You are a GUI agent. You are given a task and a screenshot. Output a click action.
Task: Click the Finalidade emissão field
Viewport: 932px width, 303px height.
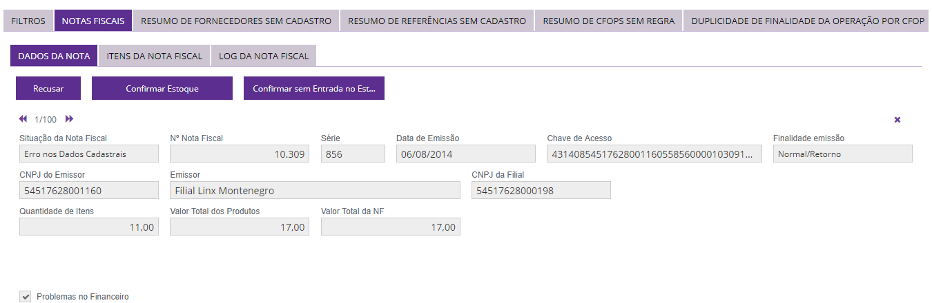(x=842, y=154)
